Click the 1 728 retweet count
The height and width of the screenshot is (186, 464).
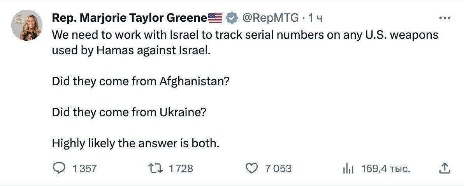click(181, 169)
